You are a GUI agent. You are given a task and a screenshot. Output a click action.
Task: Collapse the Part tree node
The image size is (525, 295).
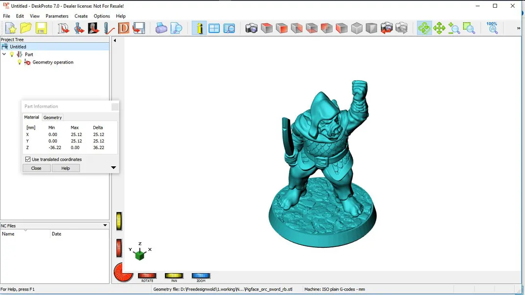pos(4,54)
